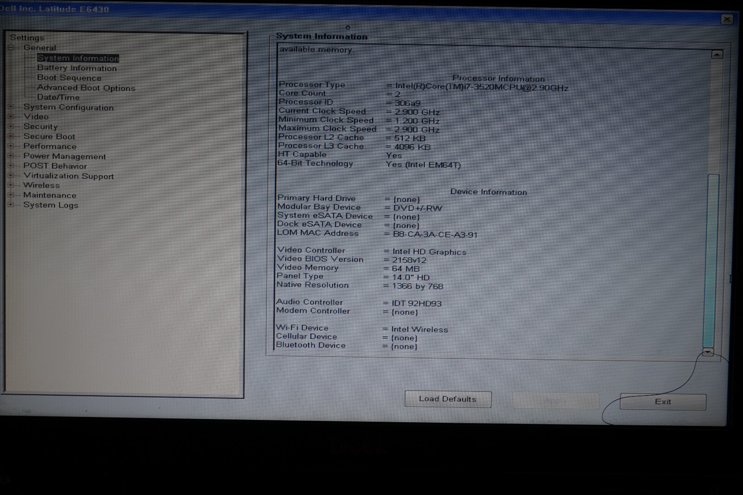This screenshot has width=743, height=495.
Task: Click the Video BIOS Version 2158v12 value
Action: pyautogui.click(x=409, y=260)
